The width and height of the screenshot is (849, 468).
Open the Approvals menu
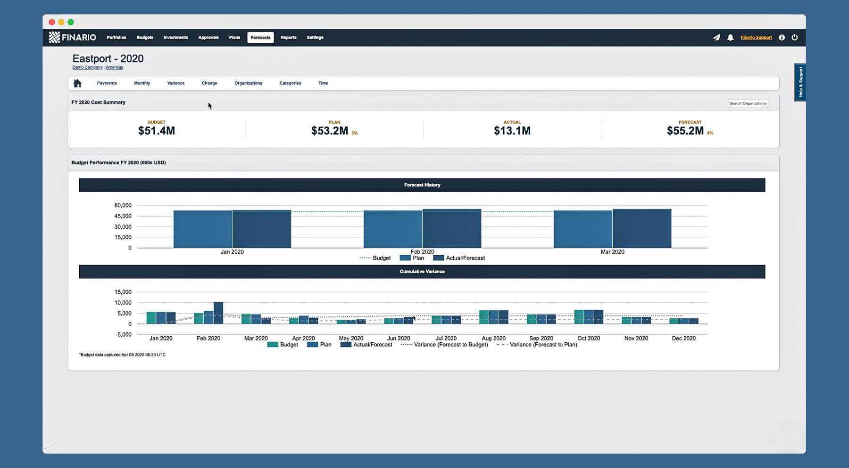pyautogui.click(x=208, y=37)
